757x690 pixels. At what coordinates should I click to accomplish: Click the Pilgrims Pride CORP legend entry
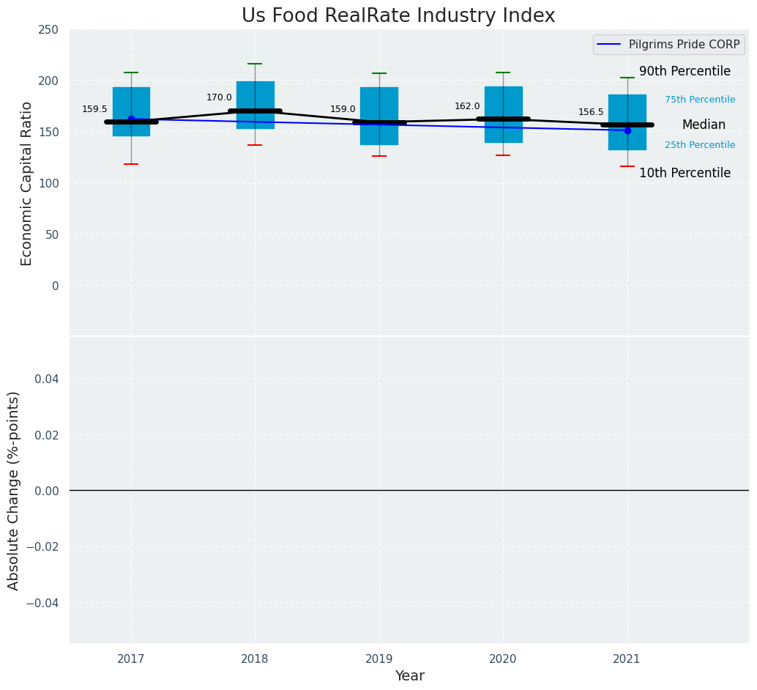(x=668, y=45)
